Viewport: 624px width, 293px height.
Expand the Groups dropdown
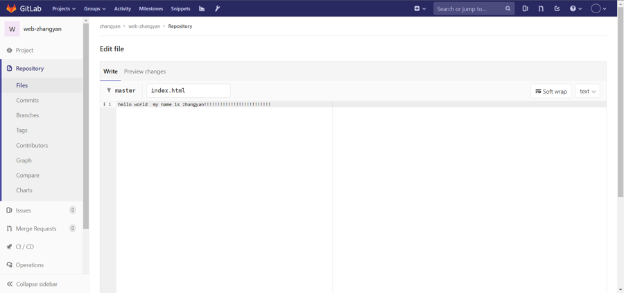pos(94,9)
